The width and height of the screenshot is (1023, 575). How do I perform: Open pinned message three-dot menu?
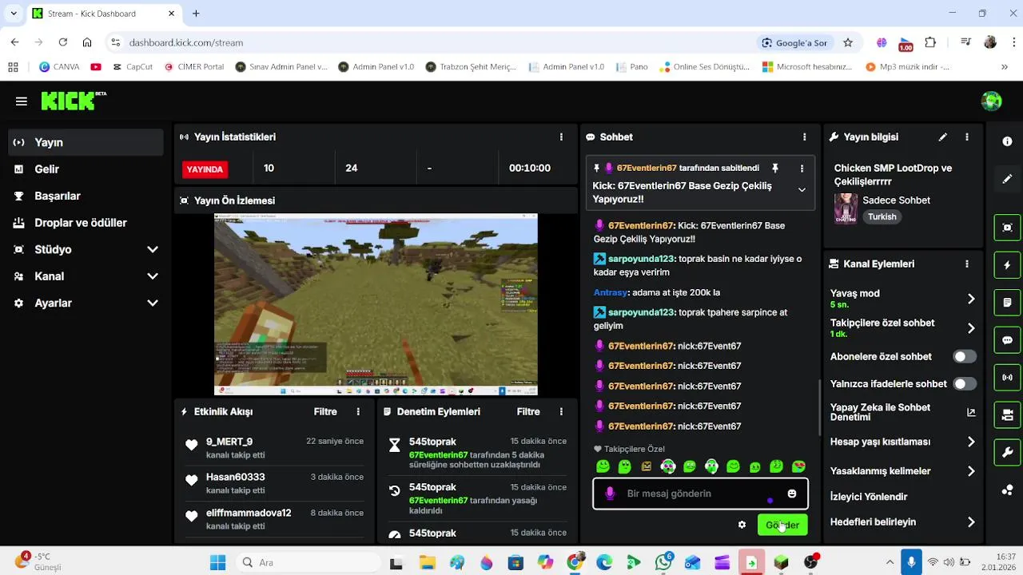[802, 169]
